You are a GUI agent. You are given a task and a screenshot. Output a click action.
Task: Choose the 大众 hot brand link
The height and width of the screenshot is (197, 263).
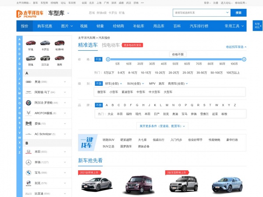tap(110, 114)
